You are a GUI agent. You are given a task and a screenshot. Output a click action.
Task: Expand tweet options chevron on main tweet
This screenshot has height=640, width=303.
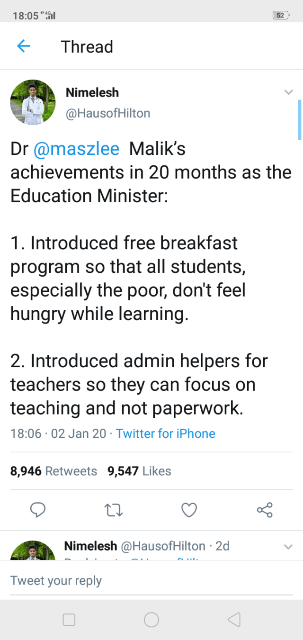click(288, 92)
